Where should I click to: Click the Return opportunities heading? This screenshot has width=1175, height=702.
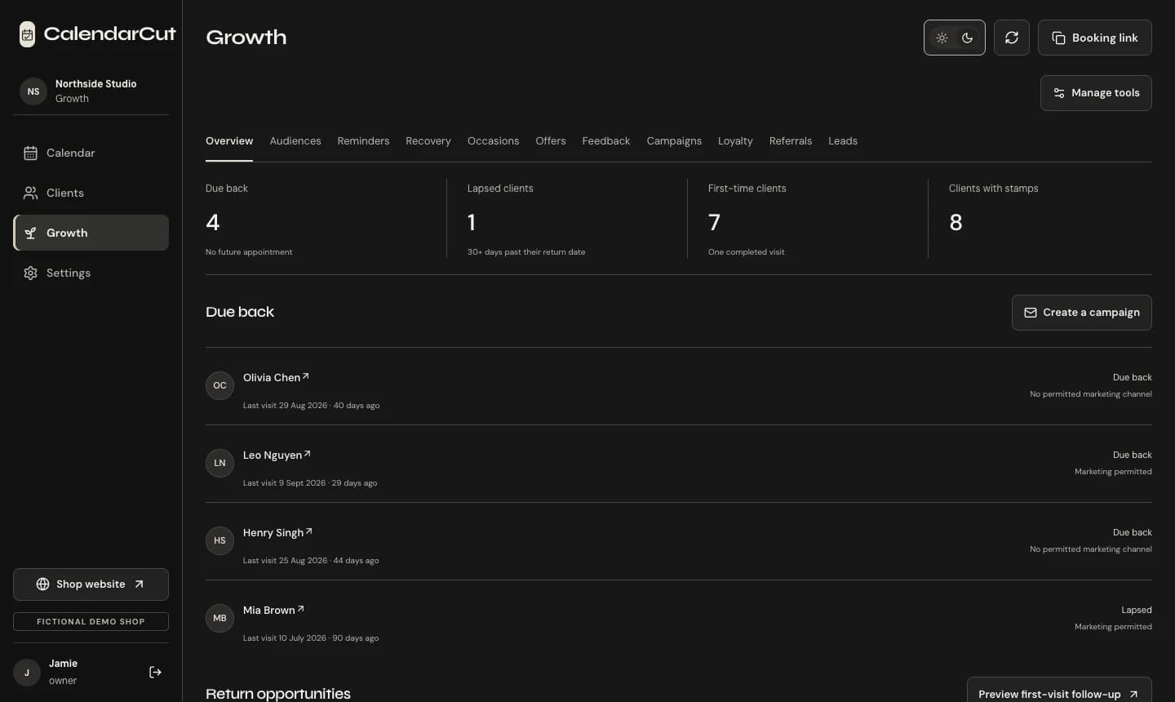pyautogui.click(x=278, y=693)
